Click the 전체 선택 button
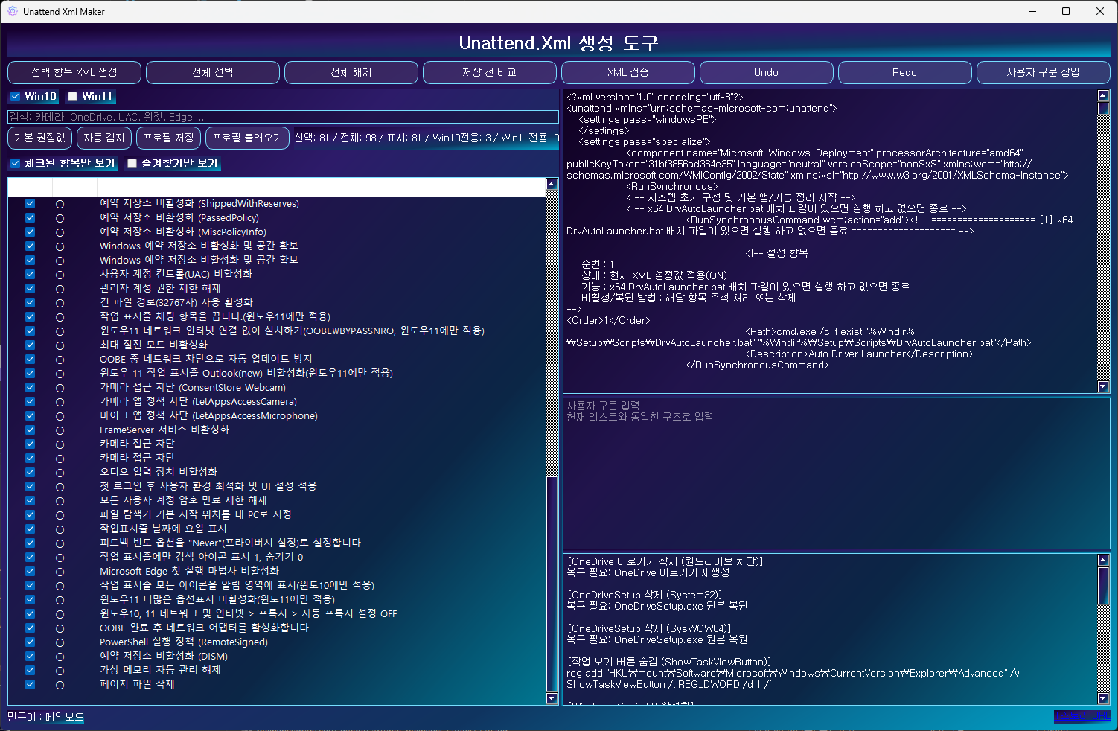The width and height of the screenshot is (1118, 731). pos(213,72)
